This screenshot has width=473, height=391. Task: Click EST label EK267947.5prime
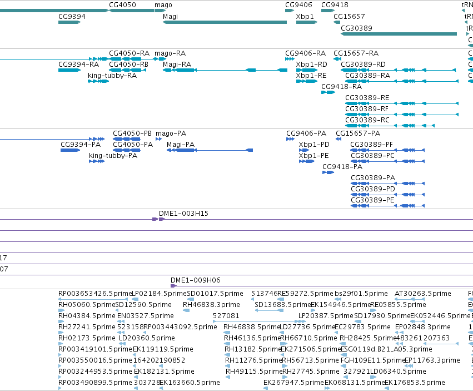[x=293, y=383]
